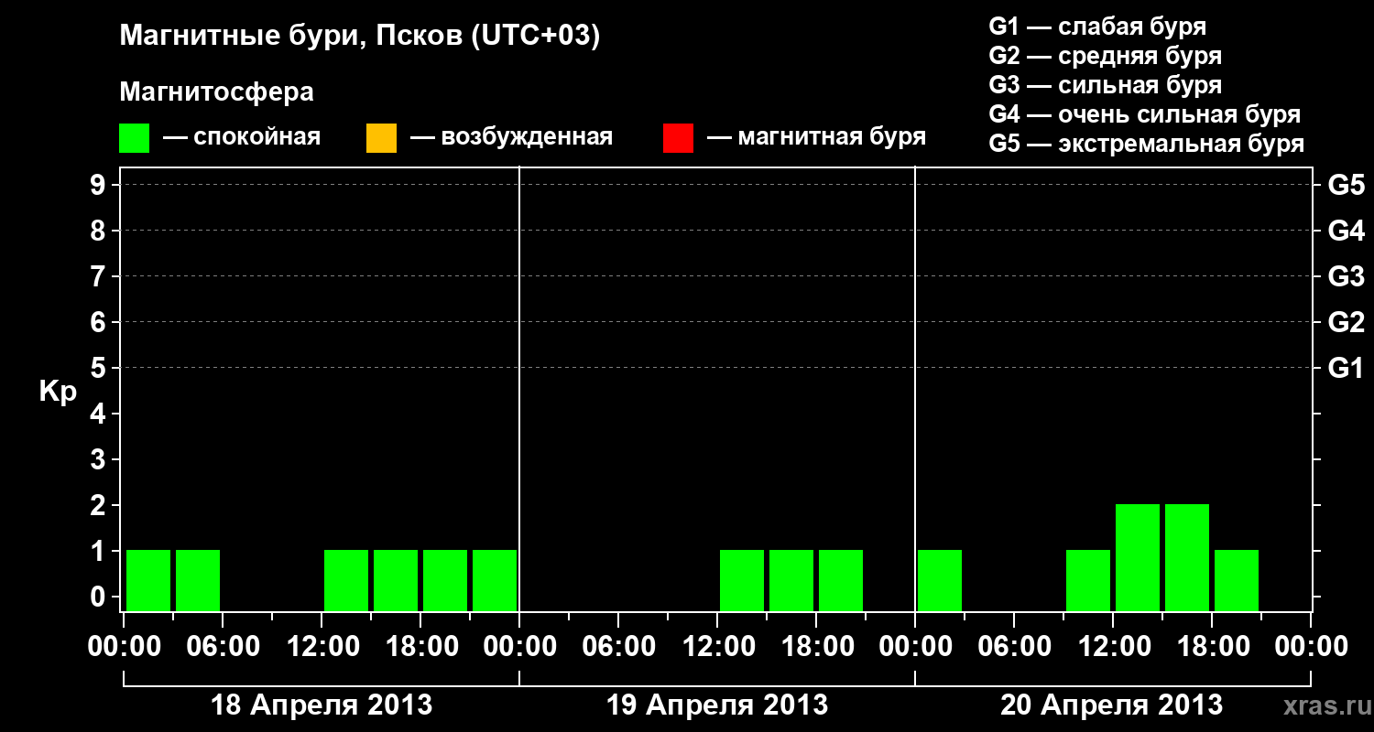
Task: Click the 06:00 time label for 20 April
Action: [1014, 646]
